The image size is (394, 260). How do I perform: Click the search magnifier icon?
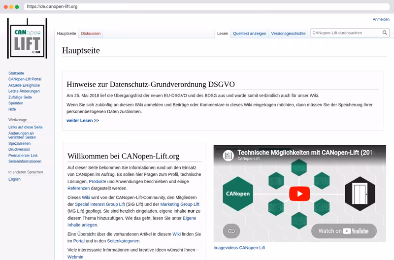point(385,33)
